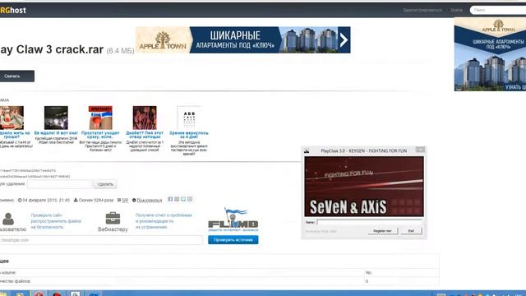Open the money ad thumbnail
The width and height of the screenshot is (526, 296).
pos(12,118)
